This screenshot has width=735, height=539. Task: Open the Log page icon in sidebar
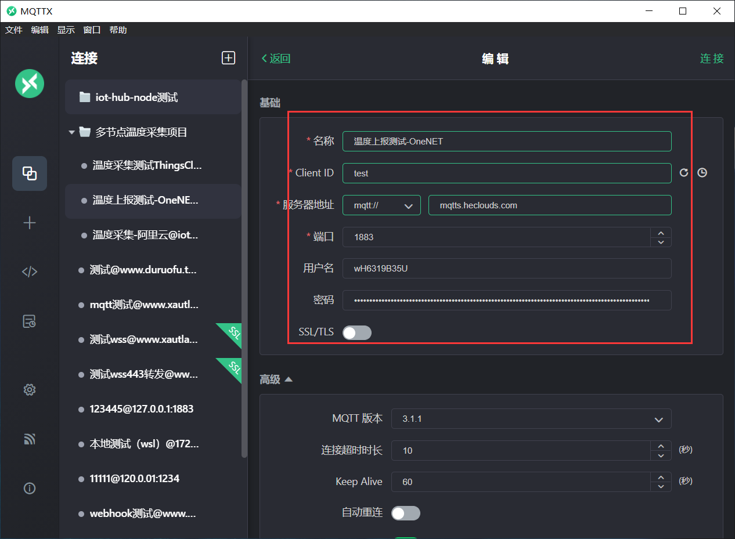pos(30,321)
